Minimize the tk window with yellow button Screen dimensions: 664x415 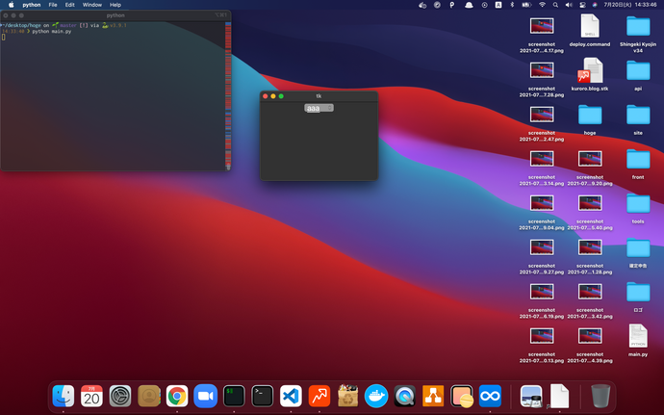pos(273,96)
